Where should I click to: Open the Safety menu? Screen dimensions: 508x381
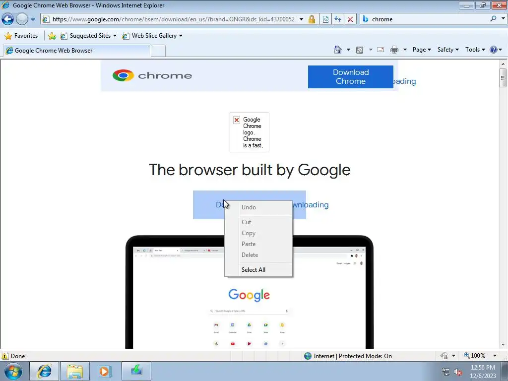click(448, 50)
